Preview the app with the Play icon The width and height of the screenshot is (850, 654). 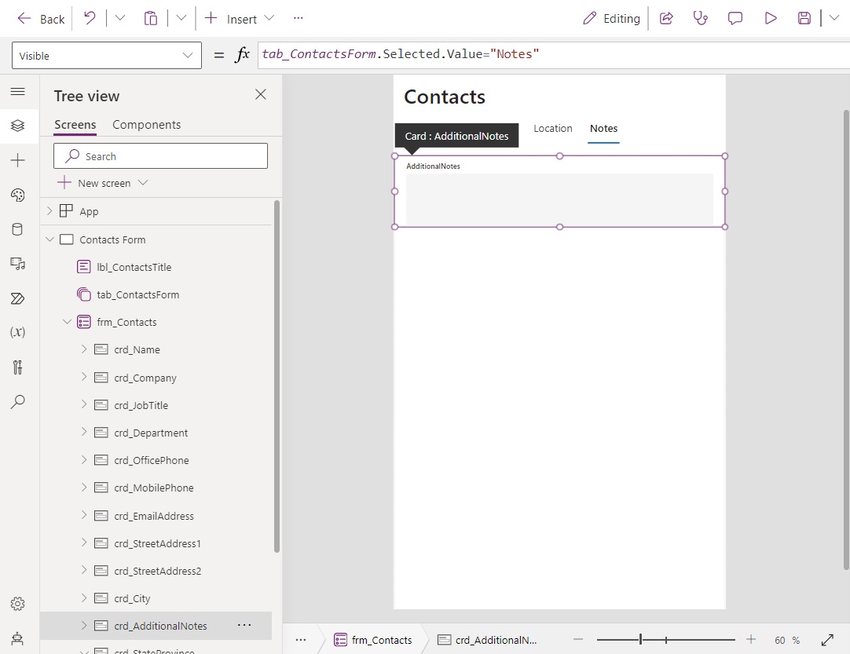point(770,17)
